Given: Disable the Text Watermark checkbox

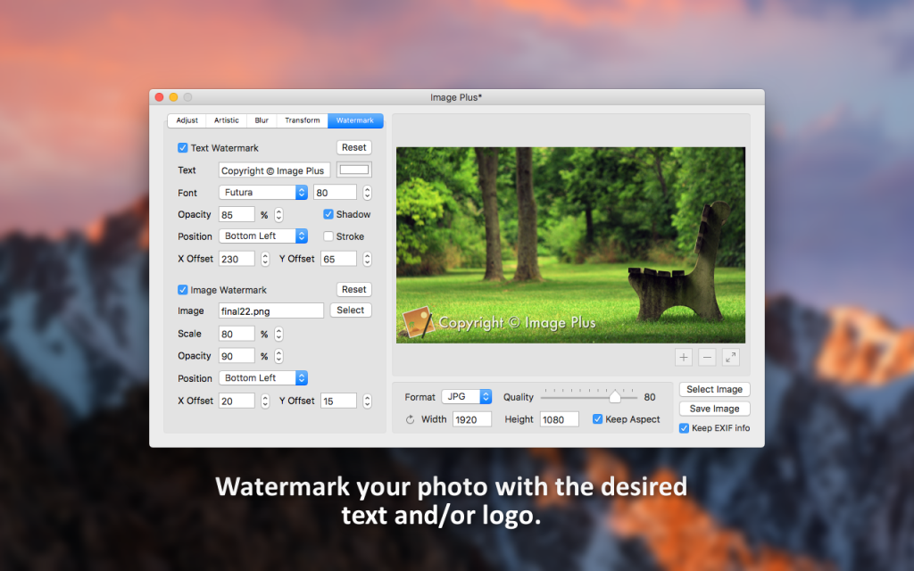Looking at the screenshot, I should (183, 148).
